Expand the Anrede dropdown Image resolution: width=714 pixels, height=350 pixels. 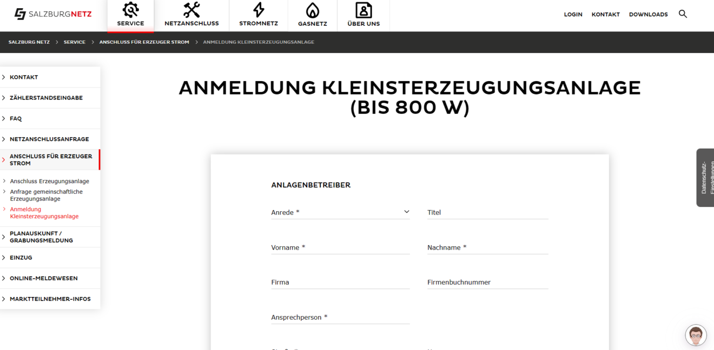click(x=340, y=212)
